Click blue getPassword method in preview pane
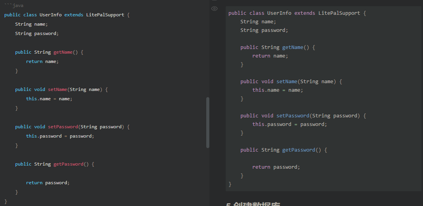Image resolution: width=423 pixels, height=206 pixels. coord(298,150)
